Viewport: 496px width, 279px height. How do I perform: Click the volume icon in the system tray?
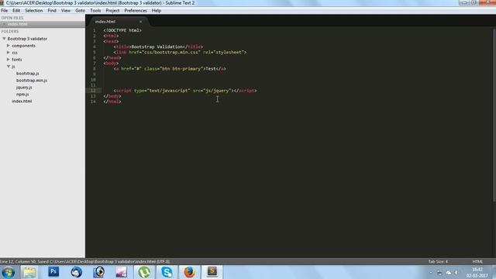[456, 272]
